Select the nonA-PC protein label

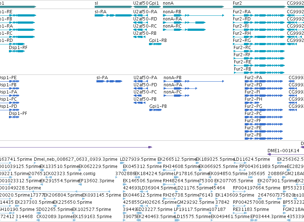pyautogui.click(x=173, y=92)
